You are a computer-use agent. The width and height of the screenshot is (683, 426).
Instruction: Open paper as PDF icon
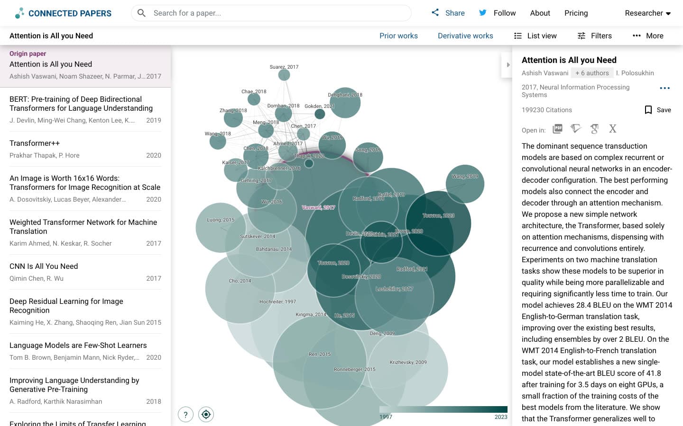click(558, 129)
